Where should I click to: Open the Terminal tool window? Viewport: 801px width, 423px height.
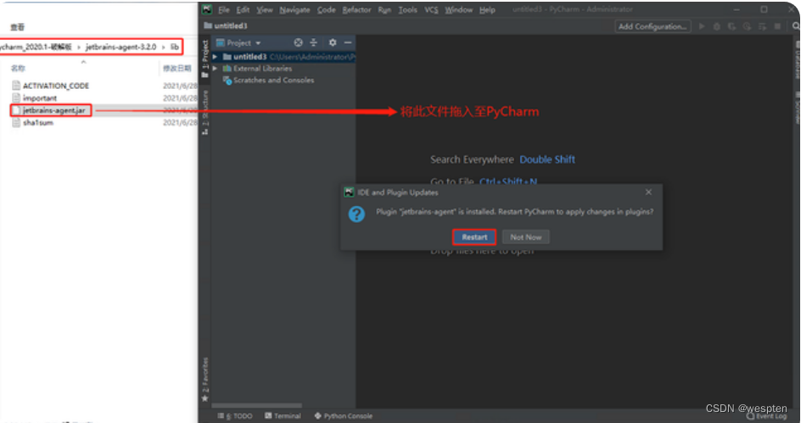coord(283,416)
